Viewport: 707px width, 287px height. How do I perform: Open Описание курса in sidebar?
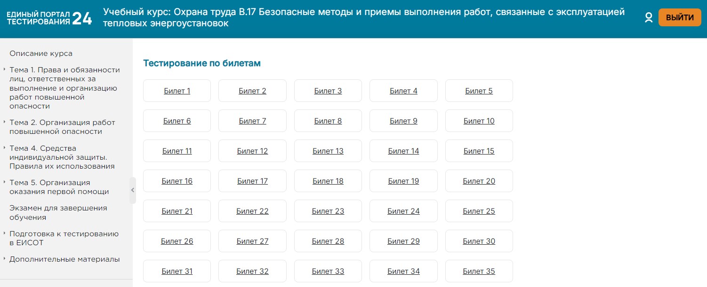click(x=41, y=54)
